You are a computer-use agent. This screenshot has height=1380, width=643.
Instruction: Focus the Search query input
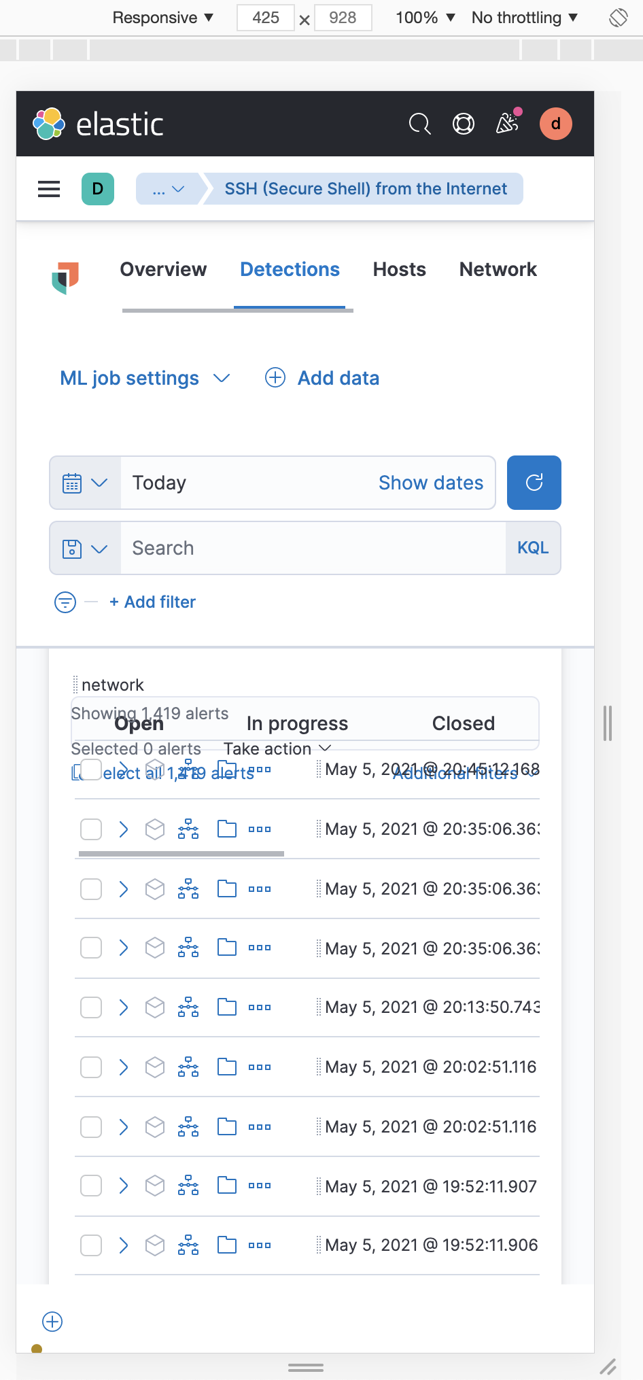(313, 548)
